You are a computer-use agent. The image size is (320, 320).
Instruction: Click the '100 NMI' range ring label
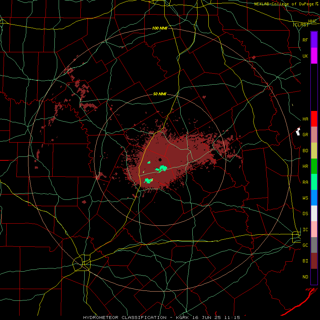[160, 28]
